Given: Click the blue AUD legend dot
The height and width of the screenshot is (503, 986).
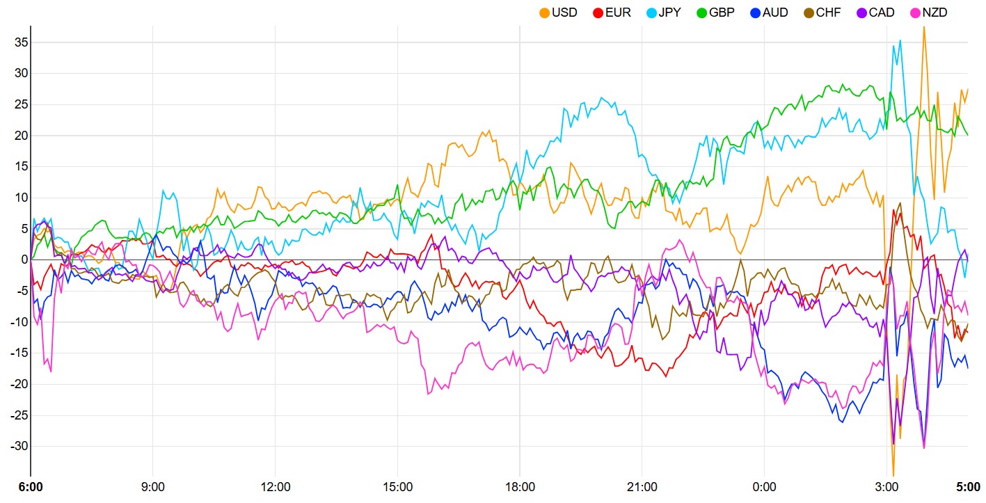Looking at the screenshot, I should coord(756,13).
